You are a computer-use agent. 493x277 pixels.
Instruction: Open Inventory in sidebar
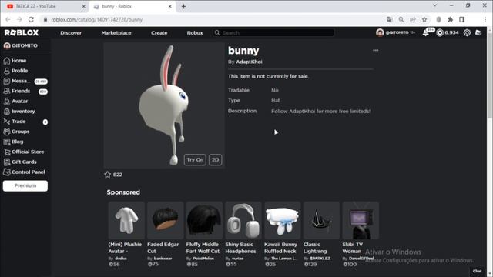23,111
